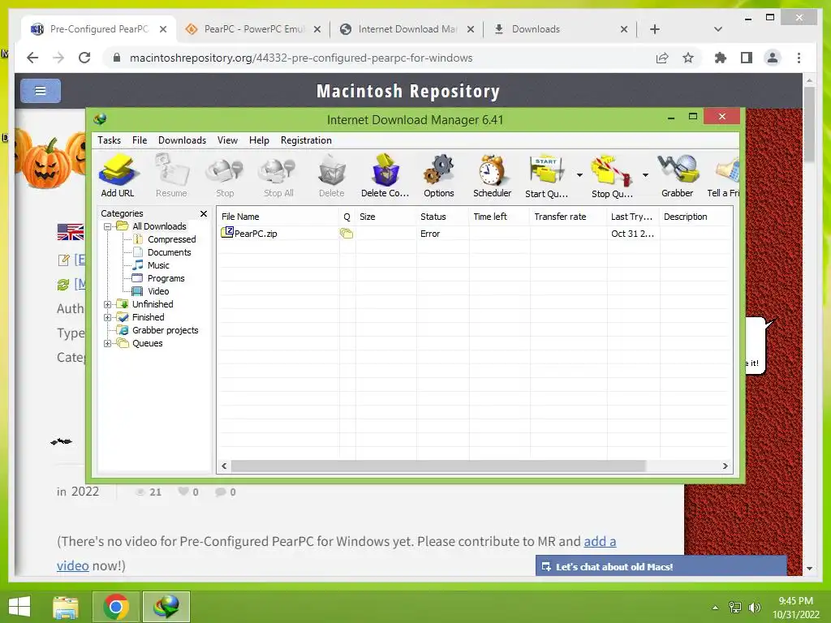Click the Chrome reload button
The image size is (831, 623).
(x=84, y=58)
